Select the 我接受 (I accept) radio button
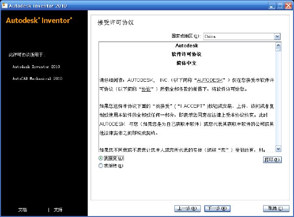Screen dimensions: 294x217 coord(100,158)
